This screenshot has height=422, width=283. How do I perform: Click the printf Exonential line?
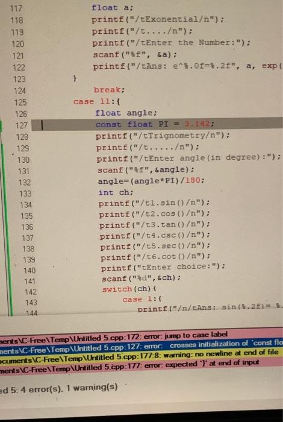pos(158,19)
